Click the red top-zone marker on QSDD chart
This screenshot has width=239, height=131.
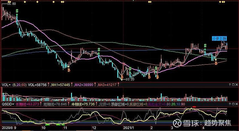pos(194,107)
